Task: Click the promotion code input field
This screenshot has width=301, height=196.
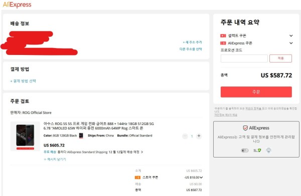Action: pos(244,58)
